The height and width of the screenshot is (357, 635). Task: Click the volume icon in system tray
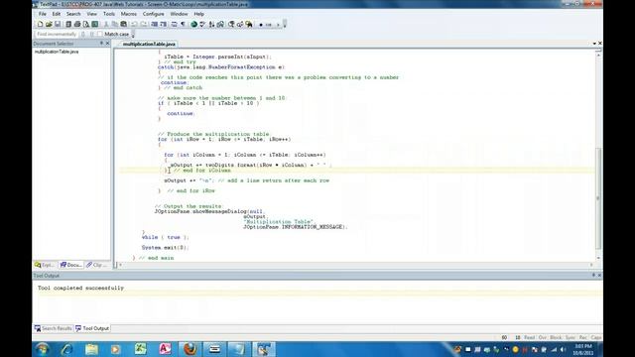pos(563,349)
